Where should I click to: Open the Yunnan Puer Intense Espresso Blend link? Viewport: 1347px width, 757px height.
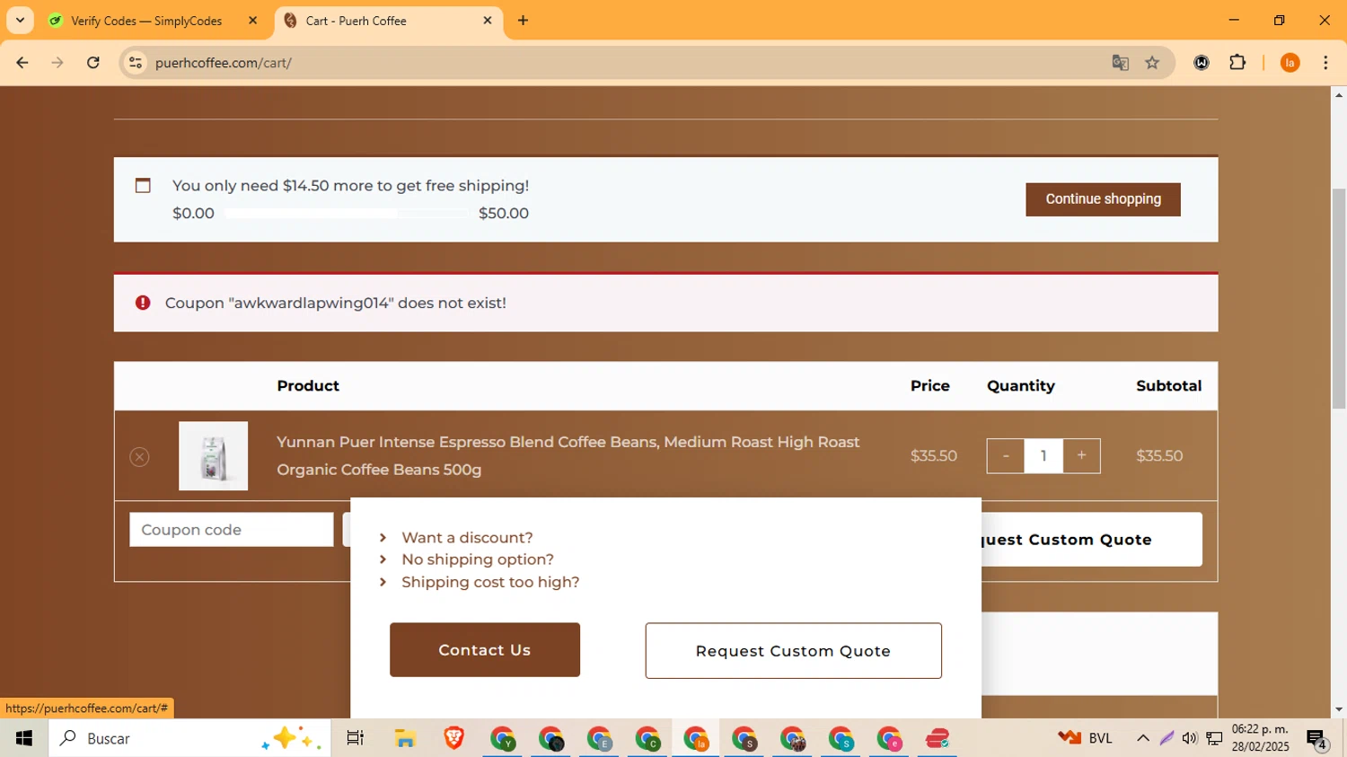pos(568,455)
